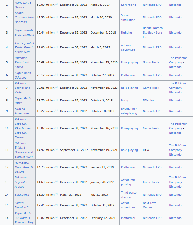Open Super Smash Bros. Ultimate link
The image size is (194, 225).
(24, 32)
